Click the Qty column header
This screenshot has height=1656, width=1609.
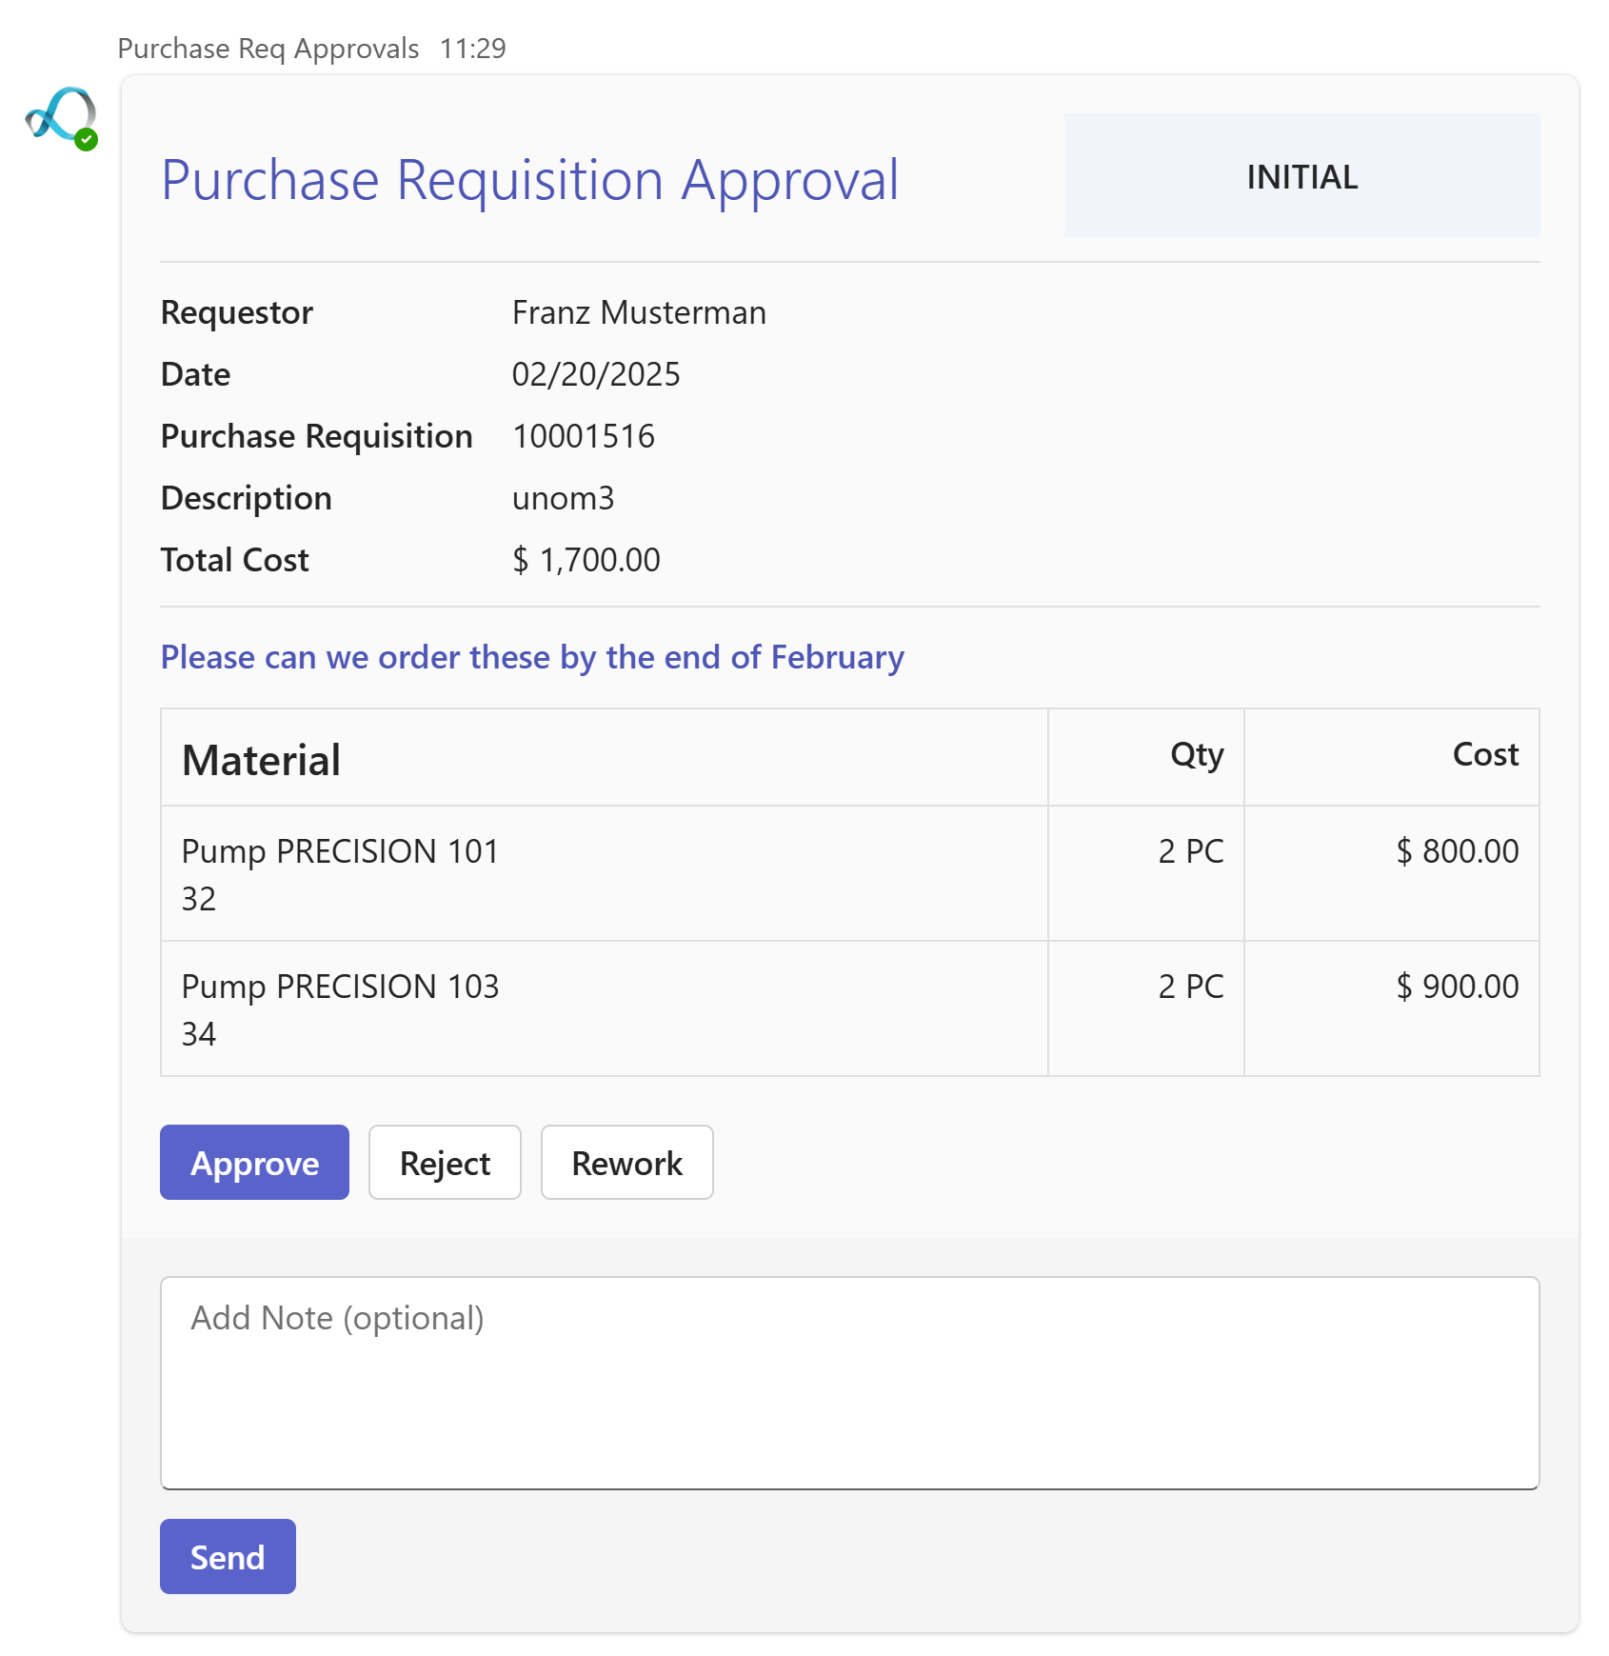tap(1196, 754)
